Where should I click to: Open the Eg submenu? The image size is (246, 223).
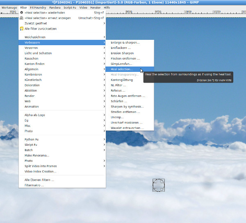[62, 120]
